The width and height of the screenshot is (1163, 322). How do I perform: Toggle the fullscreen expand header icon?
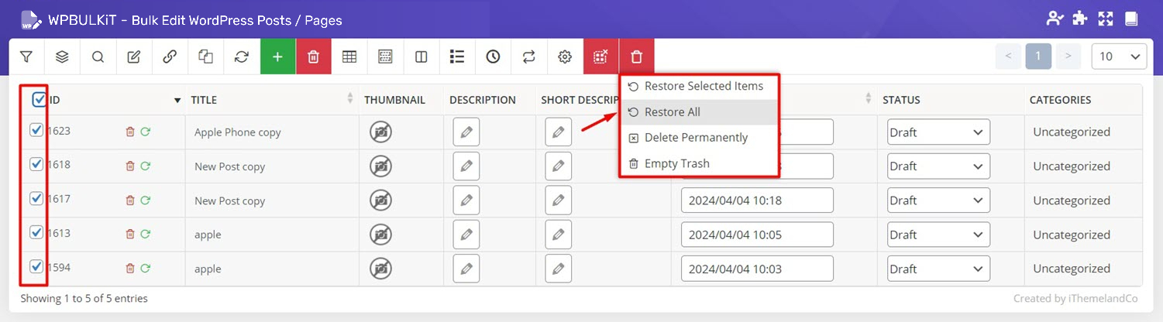tap(1106, 19)
